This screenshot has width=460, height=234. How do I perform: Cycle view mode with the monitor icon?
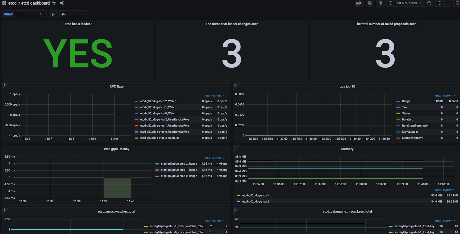457,3
